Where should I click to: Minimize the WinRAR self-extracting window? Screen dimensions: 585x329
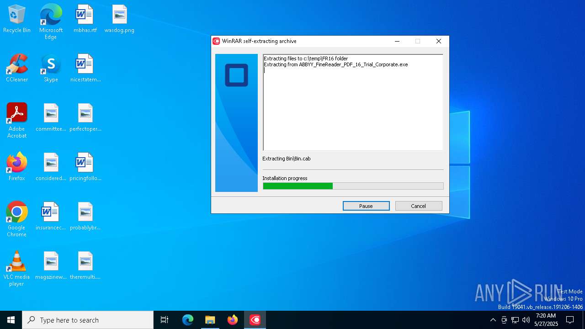click(397, 41)
